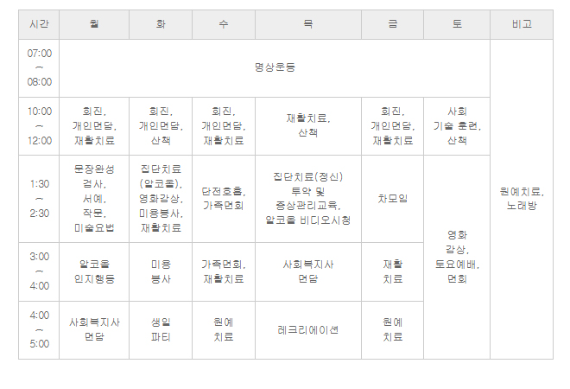Click the 문장완성검사, 서예, 작문, 미술요법 cell

click(x=94, y=199)
